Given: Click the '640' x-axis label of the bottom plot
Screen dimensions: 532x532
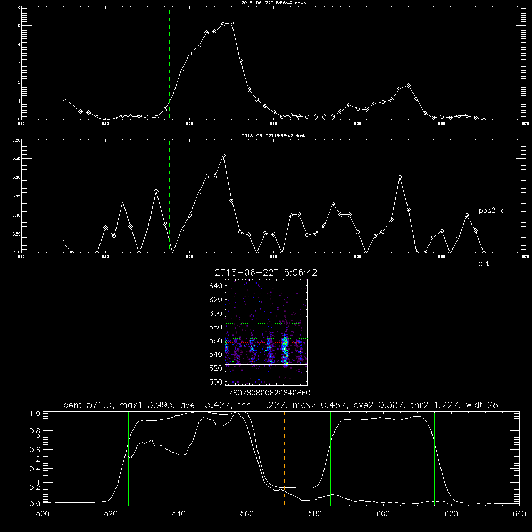Looking at the screenshot, I should 519,514.
